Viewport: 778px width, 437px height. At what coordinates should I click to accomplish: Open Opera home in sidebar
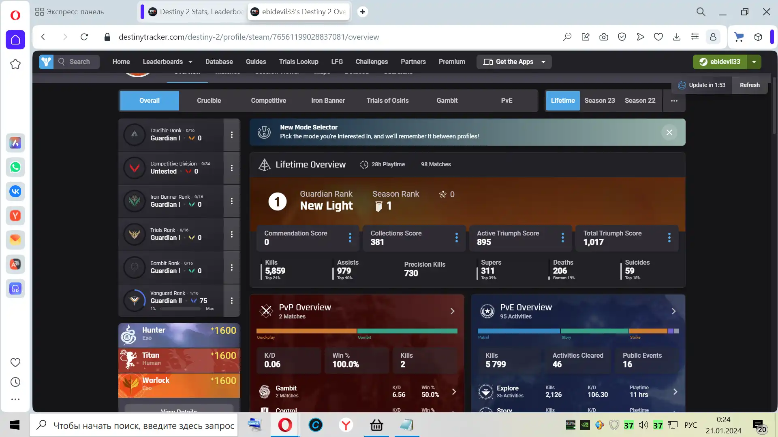[15, 40]
